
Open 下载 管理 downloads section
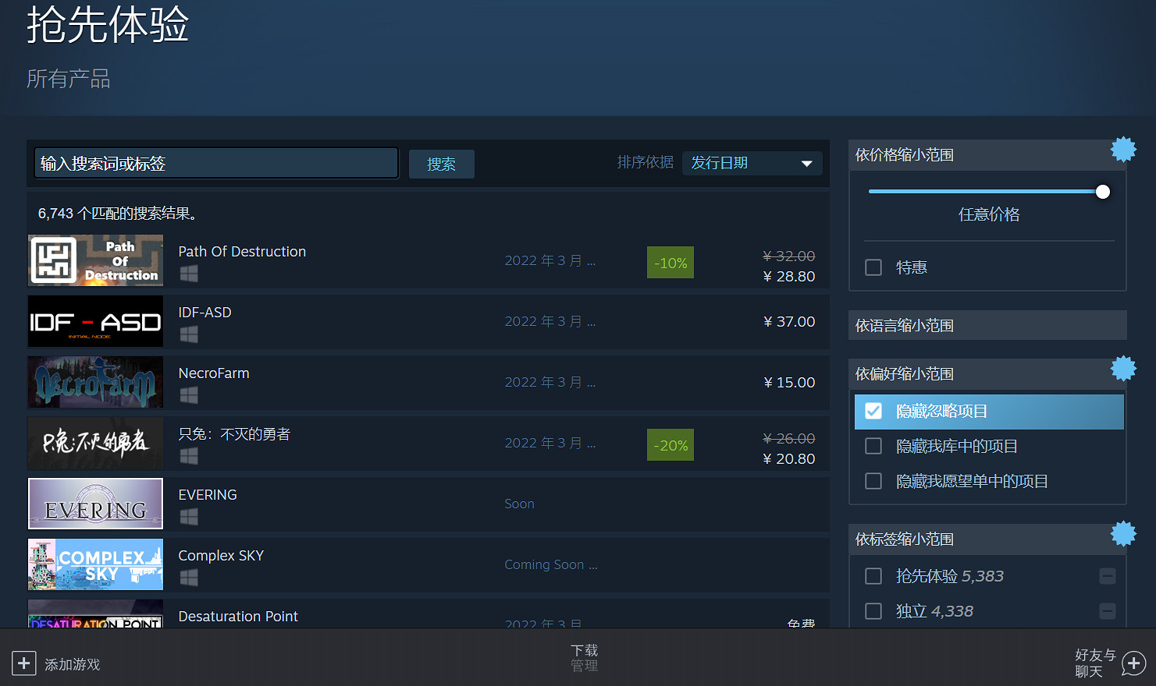[x=584, y=658]
